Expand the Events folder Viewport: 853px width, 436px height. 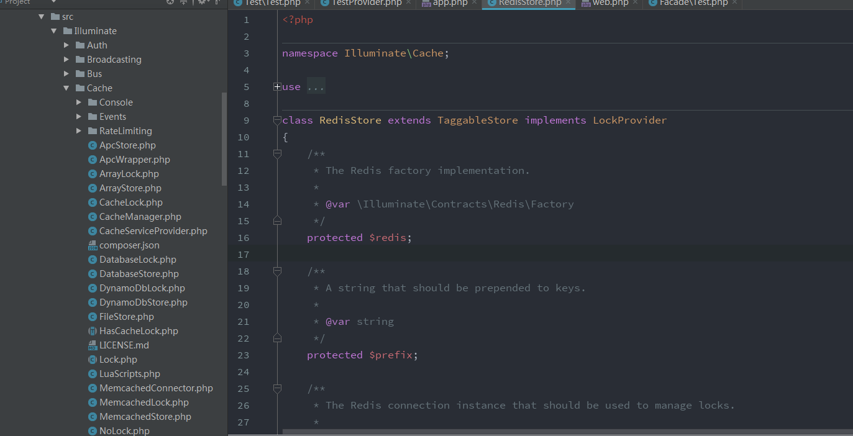tap(79, 117)
